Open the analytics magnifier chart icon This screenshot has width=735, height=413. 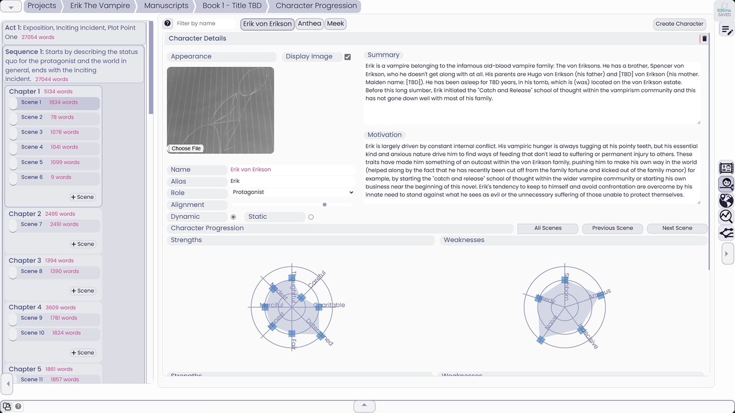pos(726,216)
